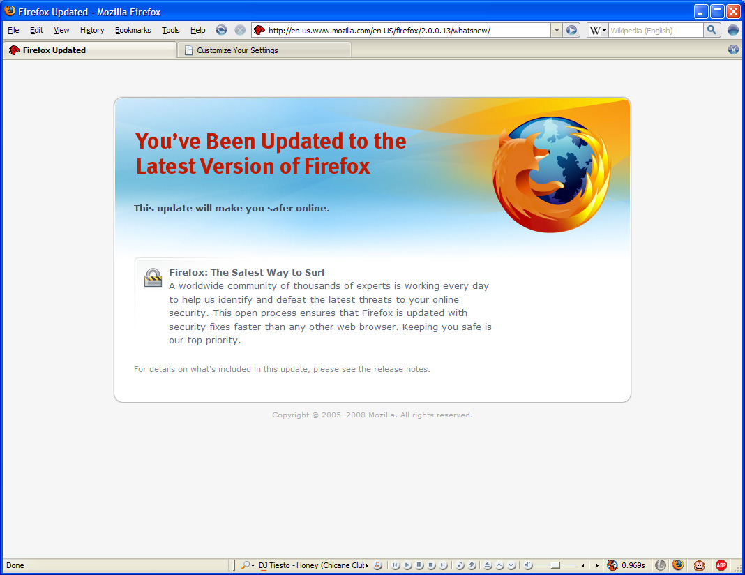The width and height of the screenshot is (745, 575).
Task: Click the red site favicon in address bar
Action: coord(259,31)
